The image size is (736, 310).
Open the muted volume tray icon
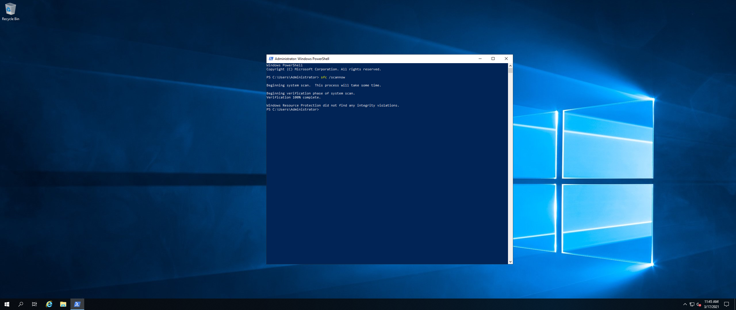[699, 304]
